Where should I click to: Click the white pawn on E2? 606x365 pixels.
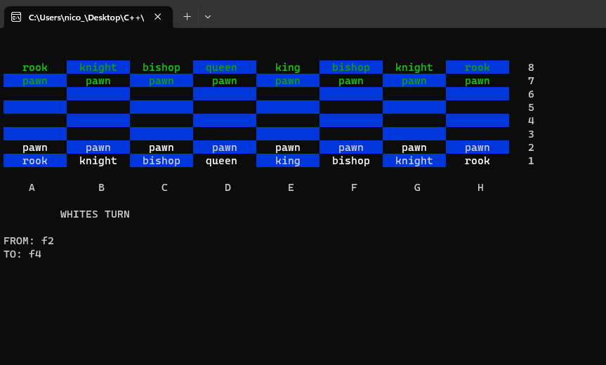(287, 148)
